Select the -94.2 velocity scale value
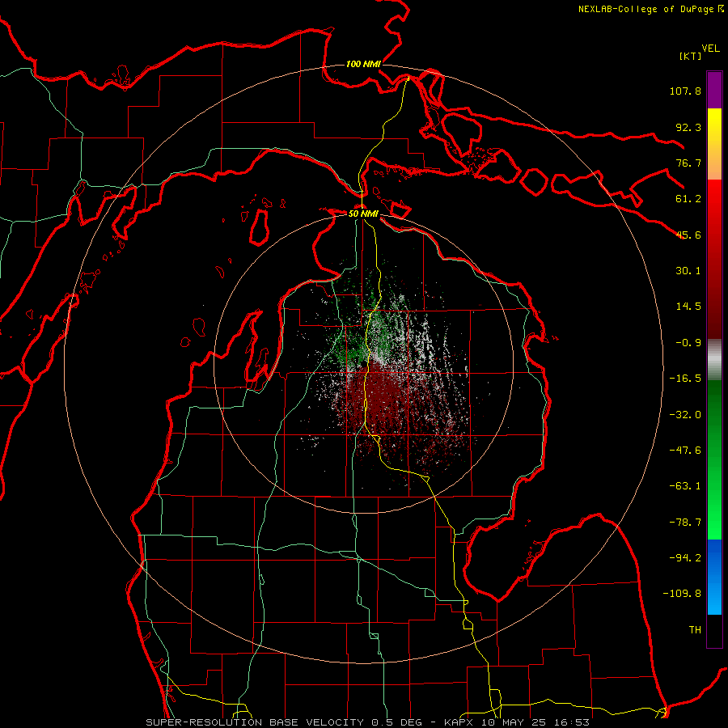 [685, 558]
